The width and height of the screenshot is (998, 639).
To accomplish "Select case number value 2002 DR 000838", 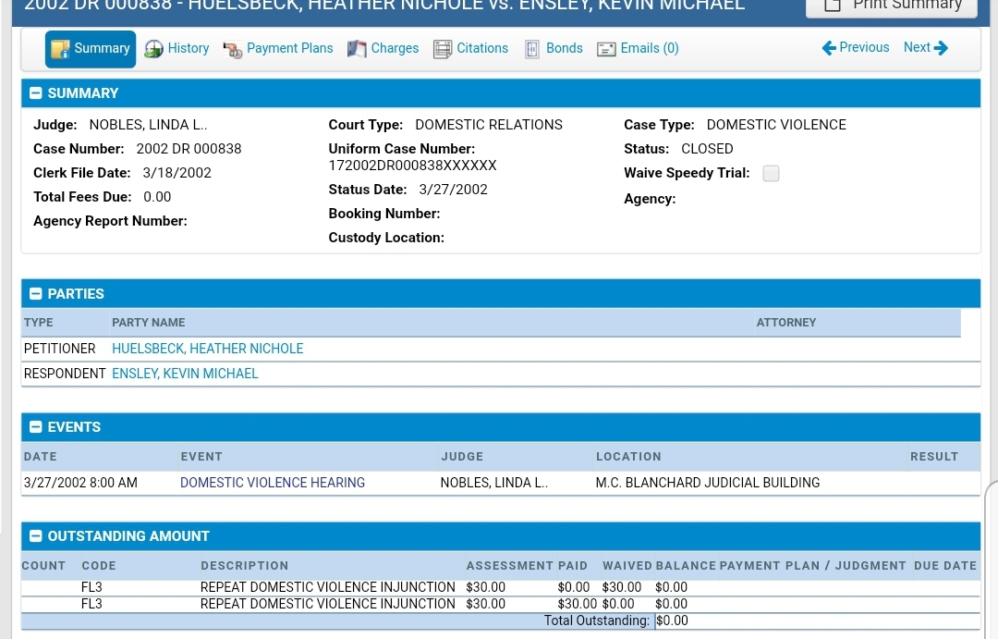I will click(189, 149).
